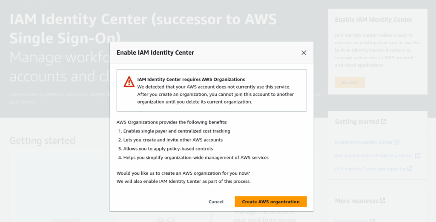
Task: Open Get started with IAM Identity Center link
Action: (x=374, y=156)
